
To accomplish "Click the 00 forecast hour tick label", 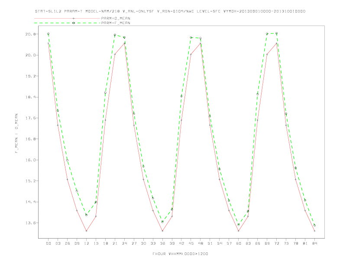I will 49,243.
